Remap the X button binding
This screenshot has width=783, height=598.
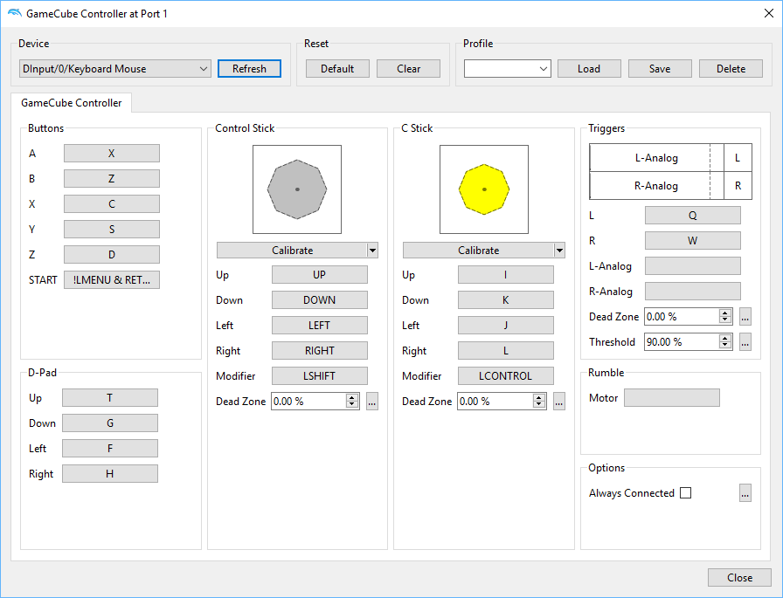(x=112, y=204)
